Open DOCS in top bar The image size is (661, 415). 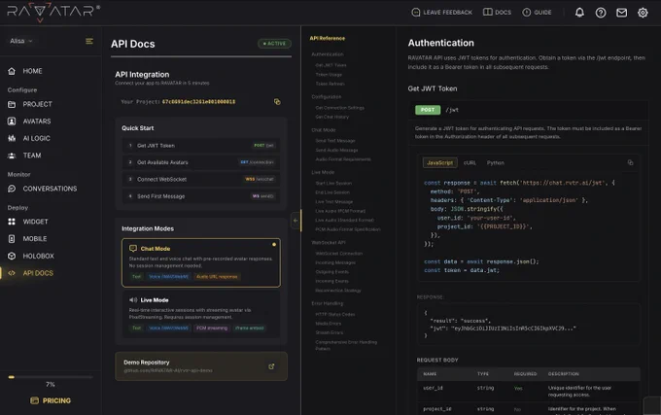pos(497,13)
